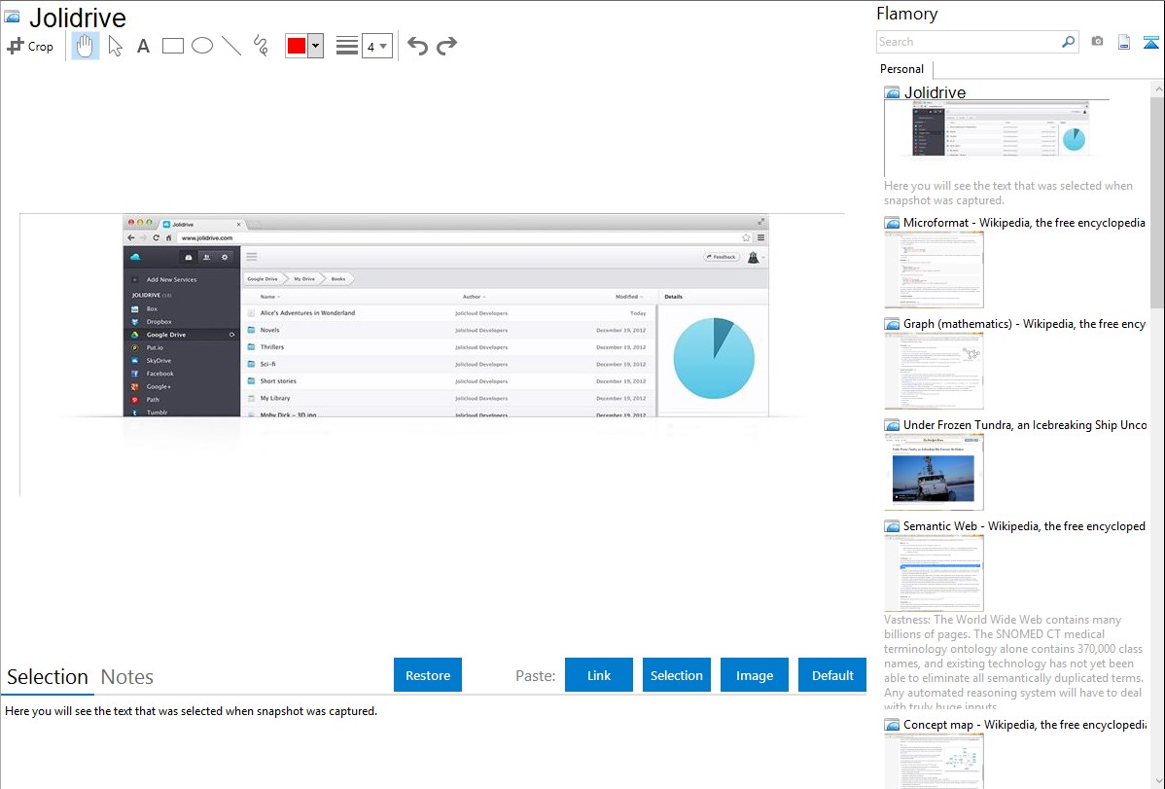Click the document page icon
The image size is (1165, 789).
point(1124,42)
